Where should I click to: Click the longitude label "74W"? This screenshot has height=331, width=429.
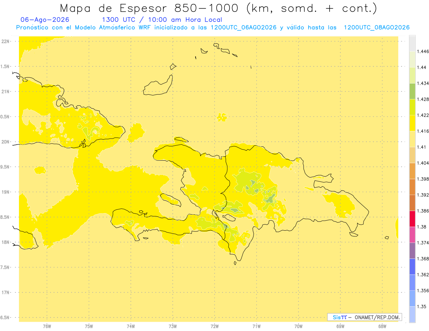131,326
